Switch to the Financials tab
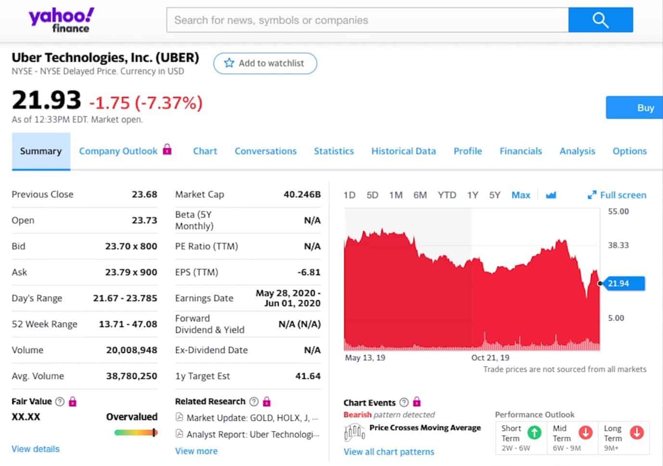 point(521,151)
